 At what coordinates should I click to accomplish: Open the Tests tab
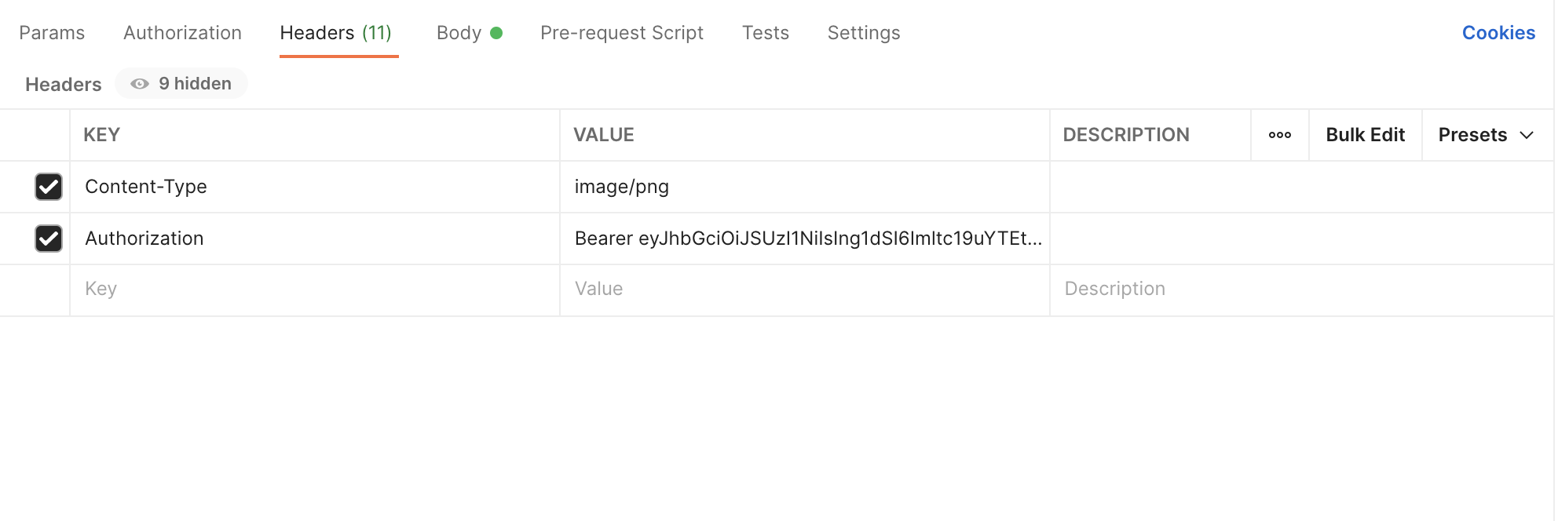(x=765, y=32)
